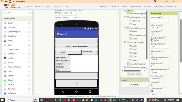This screenshot has height=102, width=182.
Task: Open the Privacy Policy and Terms link
Action: point(77,96)
